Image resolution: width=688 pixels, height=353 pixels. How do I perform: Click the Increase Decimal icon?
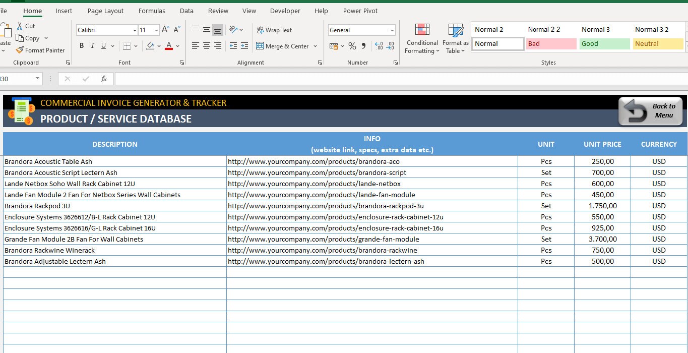pyautogui.click(x=381, y=46)
